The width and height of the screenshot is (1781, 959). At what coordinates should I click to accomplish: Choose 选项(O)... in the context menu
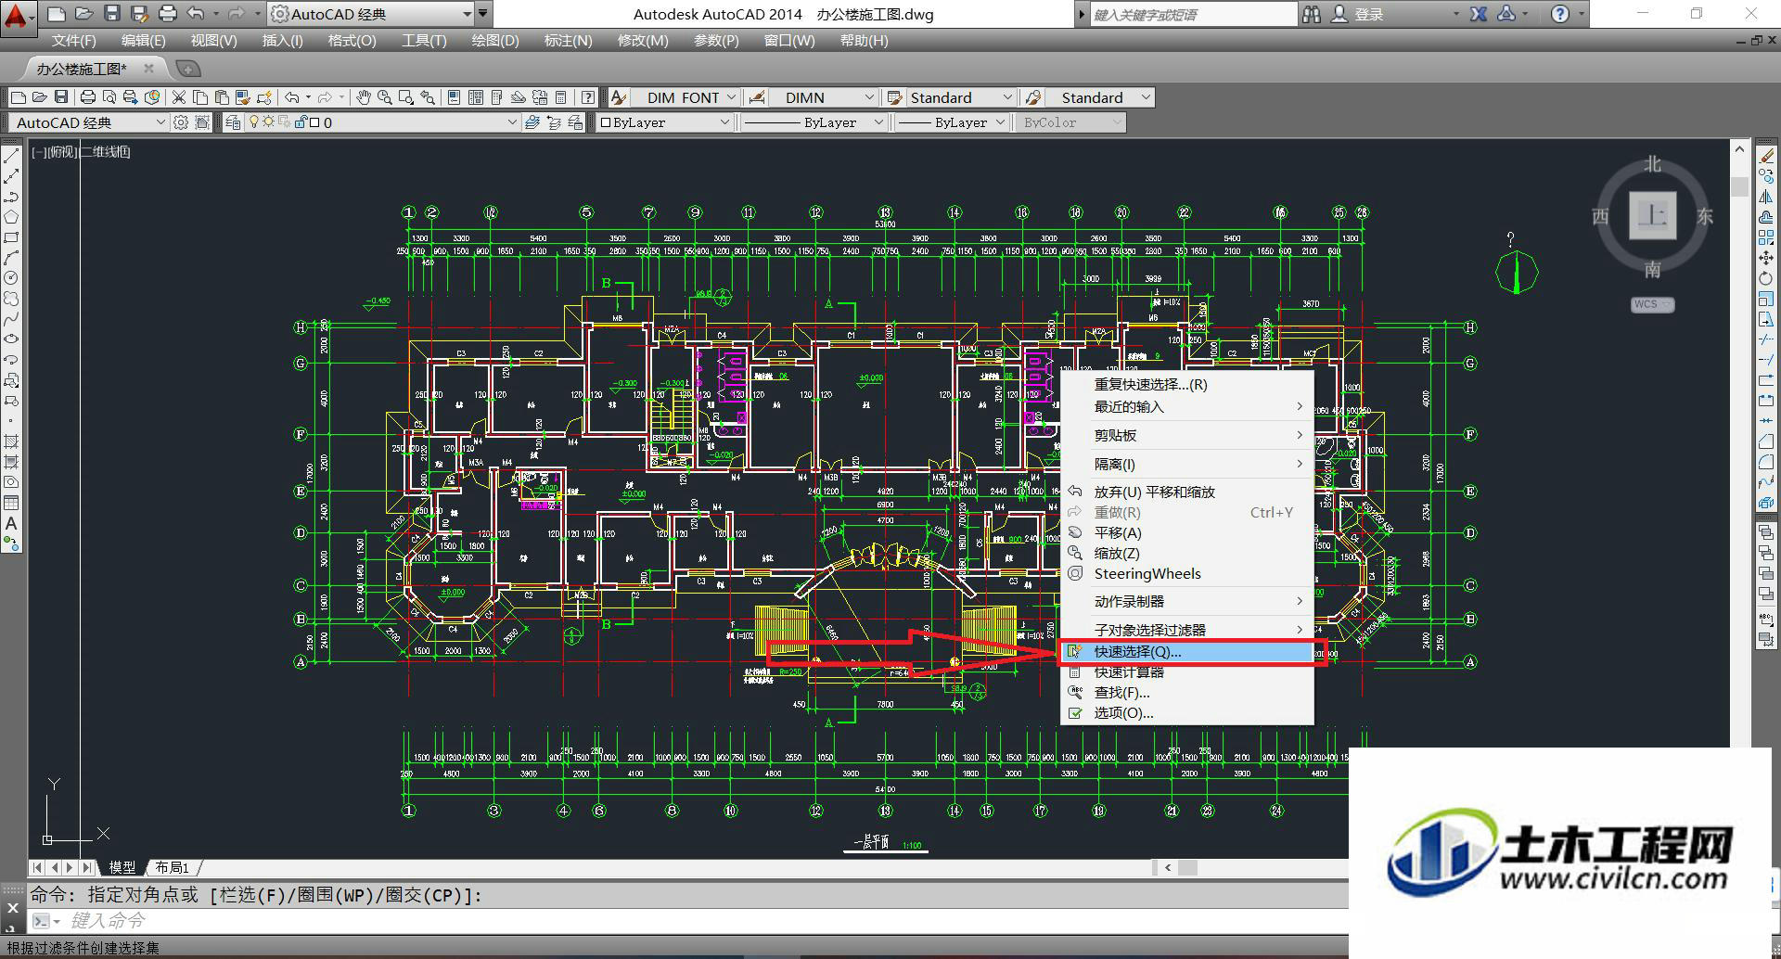point(1187,713)
